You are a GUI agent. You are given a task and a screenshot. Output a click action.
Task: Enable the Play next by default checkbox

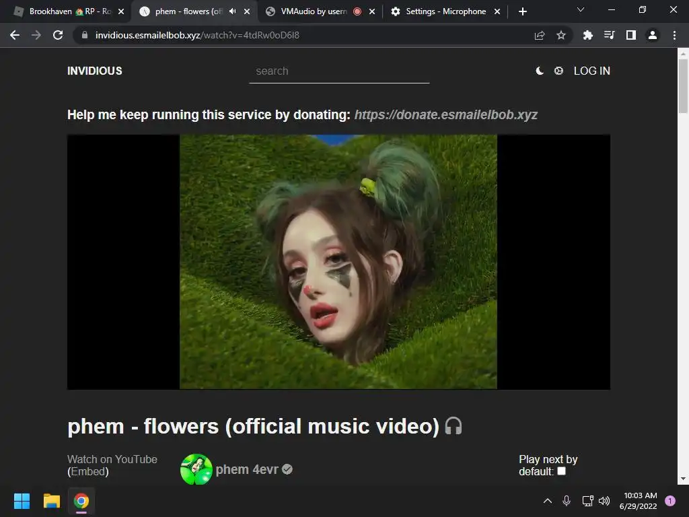click(562, 471)
